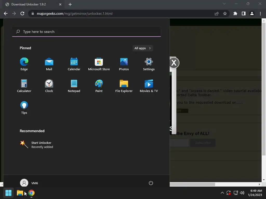Open Settings from pinned apps

(x=149, y=64)
